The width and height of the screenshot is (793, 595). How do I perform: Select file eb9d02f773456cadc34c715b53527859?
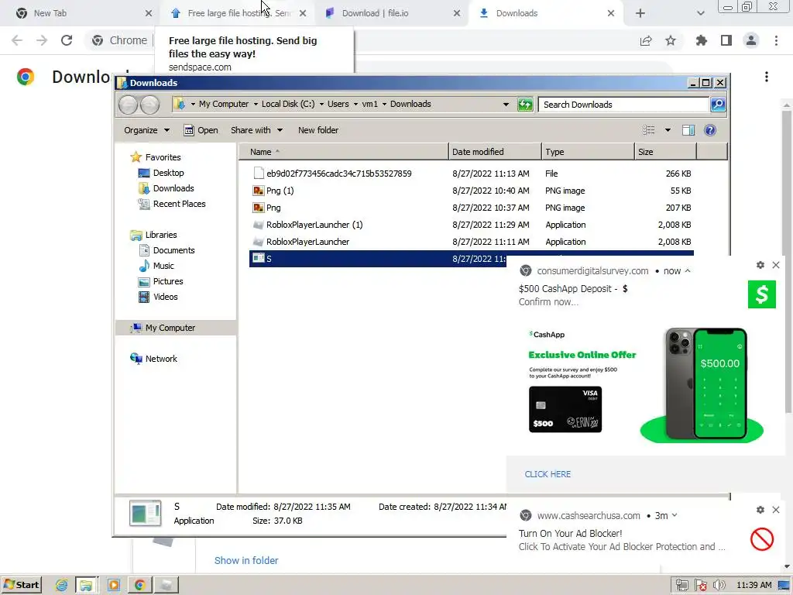(x=472, y=174)
